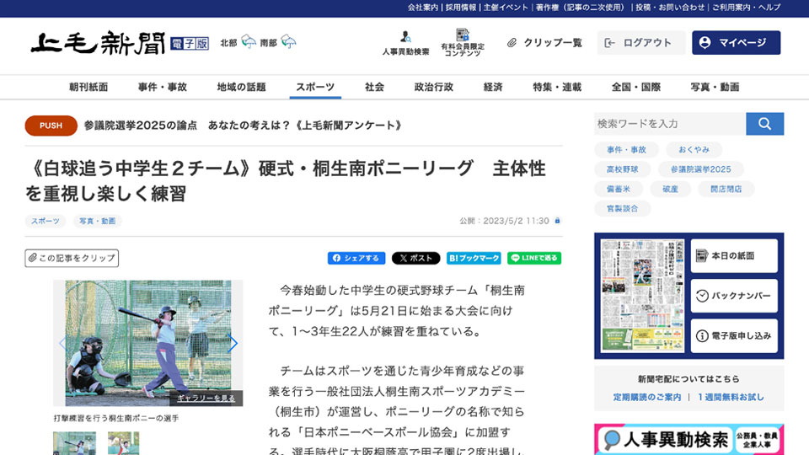This screenshot has width=809, height=455.
Task: Show previous gallery photo arrow
Action: pyautogui.click(x=62, y=343)
